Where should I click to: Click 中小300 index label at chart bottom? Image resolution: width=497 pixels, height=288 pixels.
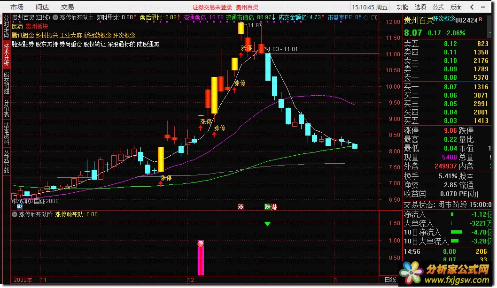[22, 201]
